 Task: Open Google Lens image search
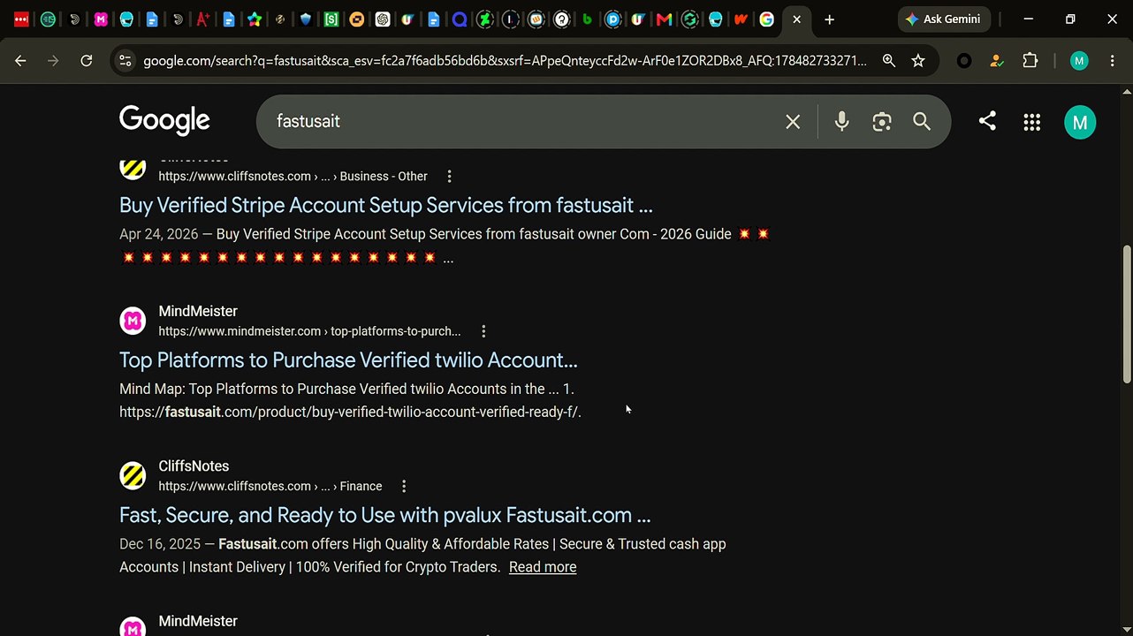[x=881, y=122]
